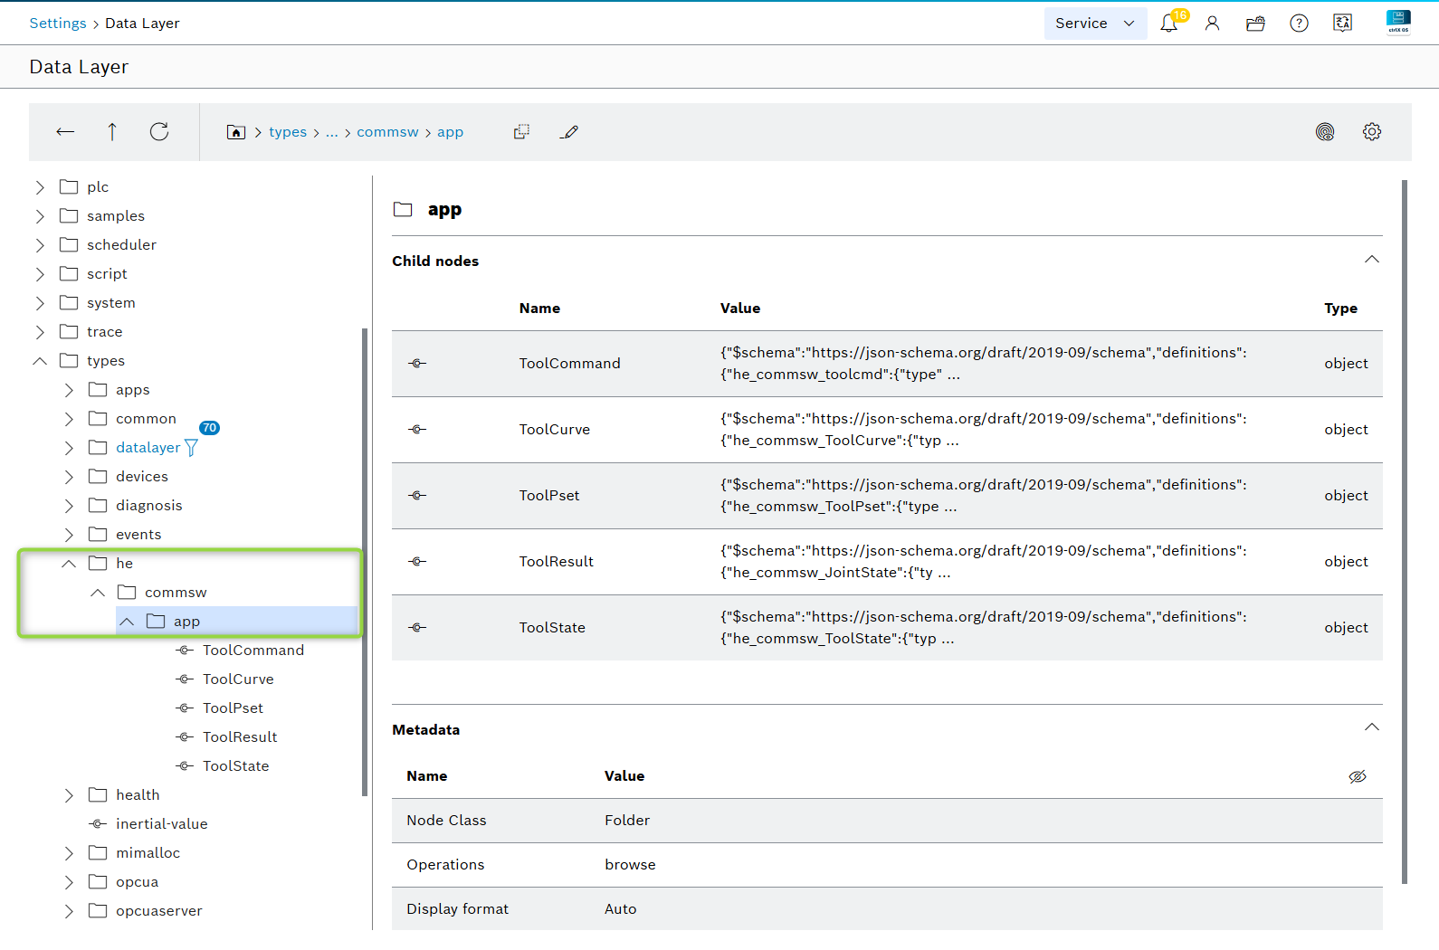Open Data Layer settings gear
The image size is (1439, 950).
click(x=1371, y=132)
